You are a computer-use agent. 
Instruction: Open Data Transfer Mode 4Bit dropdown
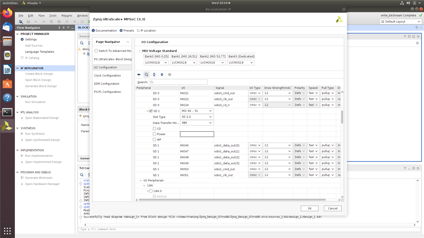pos(196,123)
